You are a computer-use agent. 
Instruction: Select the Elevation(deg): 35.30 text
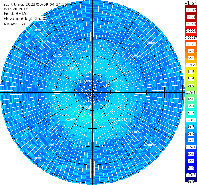(25, 19)
